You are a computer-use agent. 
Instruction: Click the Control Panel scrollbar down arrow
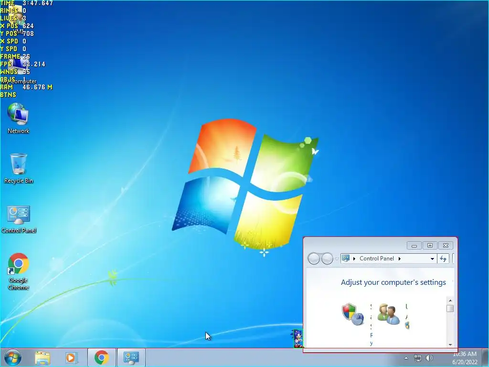click(450, 345)
